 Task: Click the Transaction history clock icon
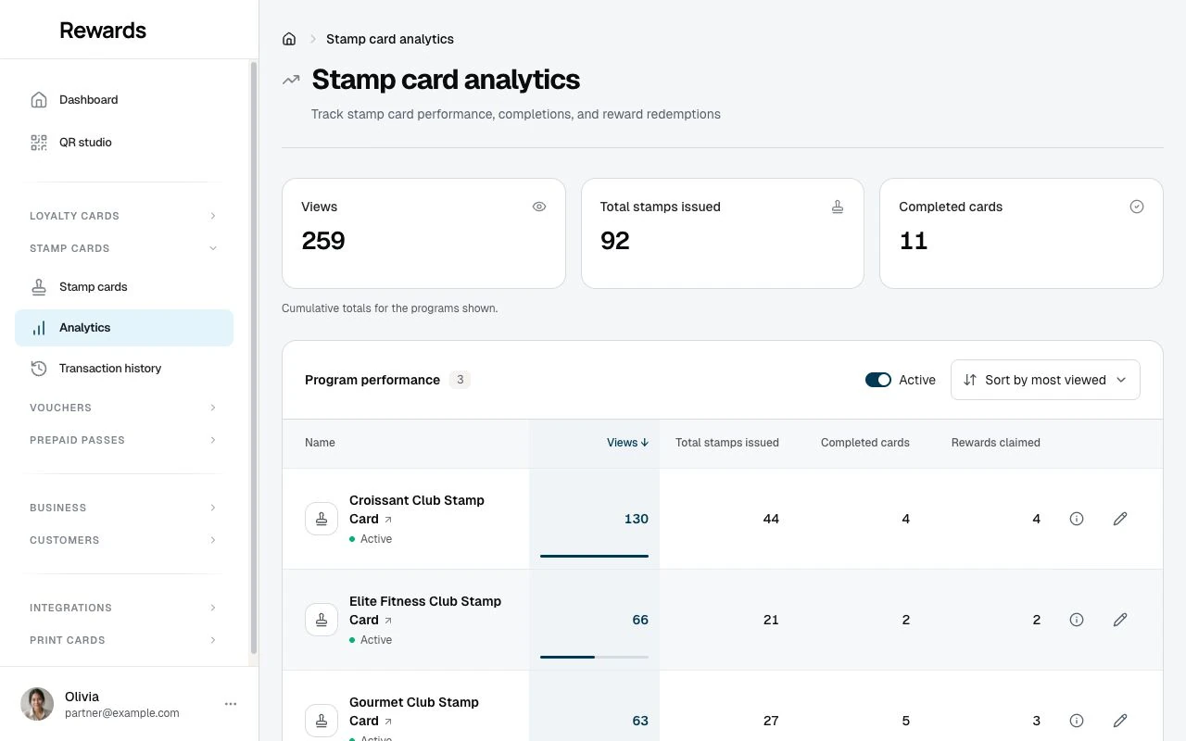coord(39,369)
